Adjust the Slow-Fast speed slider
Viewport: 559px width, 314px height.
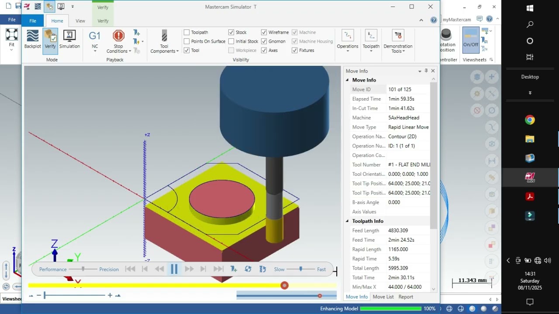(300, 269)
